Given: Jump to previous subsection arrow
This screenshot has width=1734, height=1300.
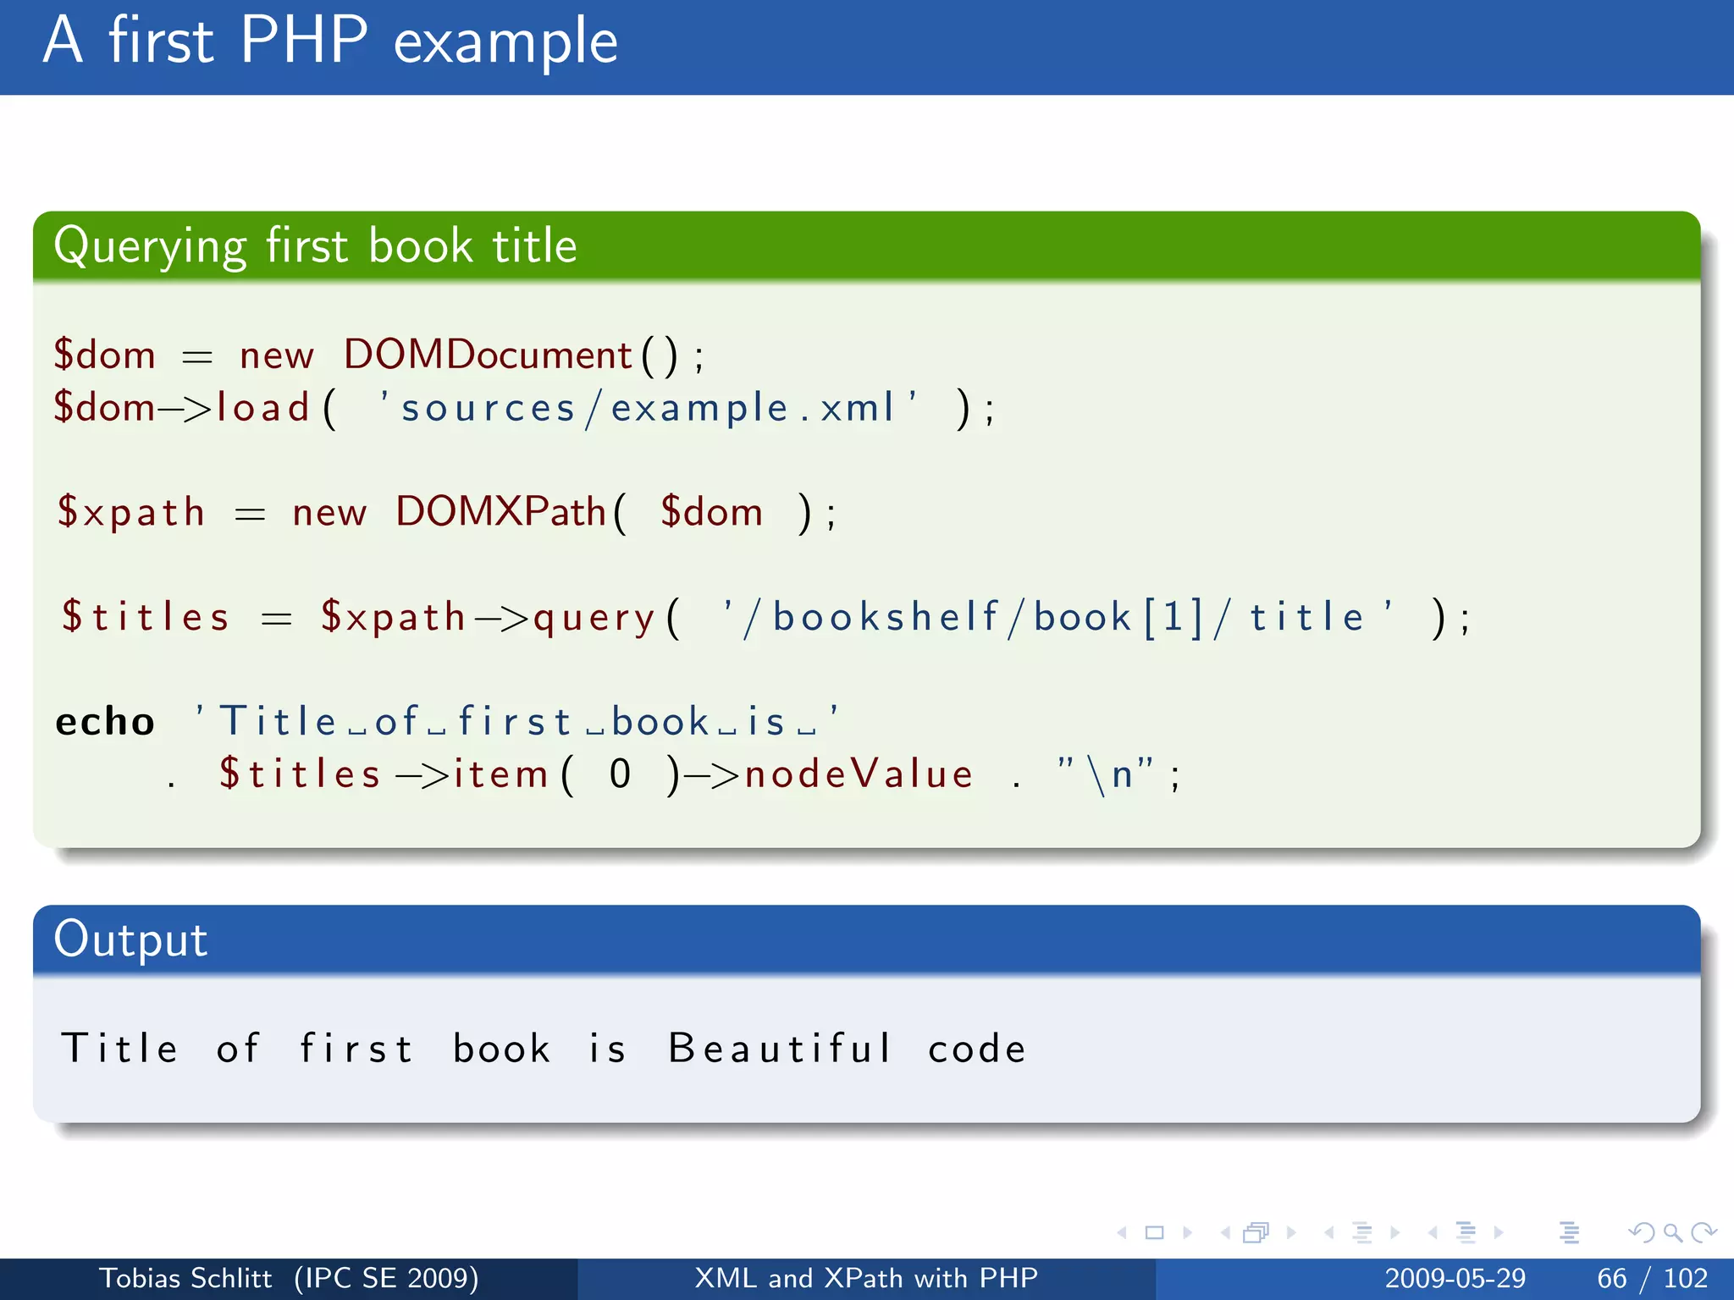Looking at the screenshot, I should [x=1329, y=1233].
